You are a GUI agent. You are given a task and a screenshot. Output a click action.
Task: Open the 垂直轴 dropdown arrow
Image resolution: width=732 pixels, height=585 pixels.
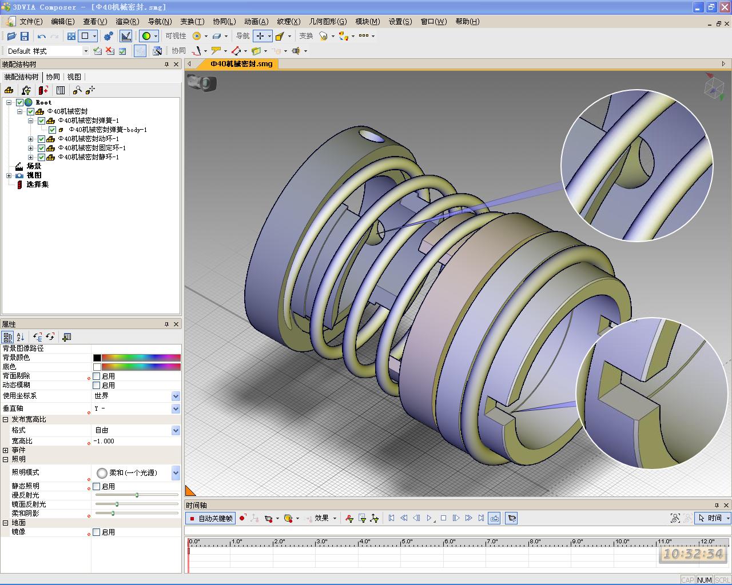[176, 408]
